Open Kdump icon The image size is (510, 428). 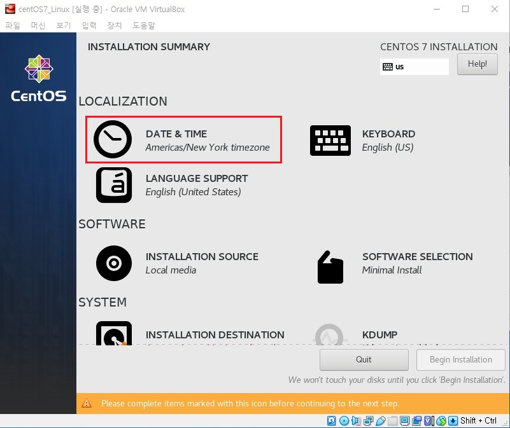point(329,335)
